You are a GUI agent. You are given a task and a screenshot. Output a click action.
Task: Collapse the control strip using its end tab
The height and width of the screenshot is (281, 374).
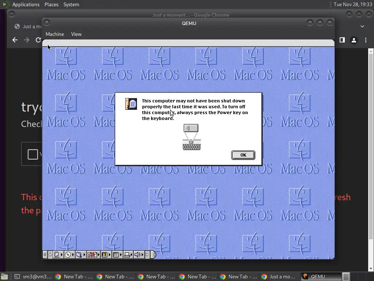coord(154,255)
